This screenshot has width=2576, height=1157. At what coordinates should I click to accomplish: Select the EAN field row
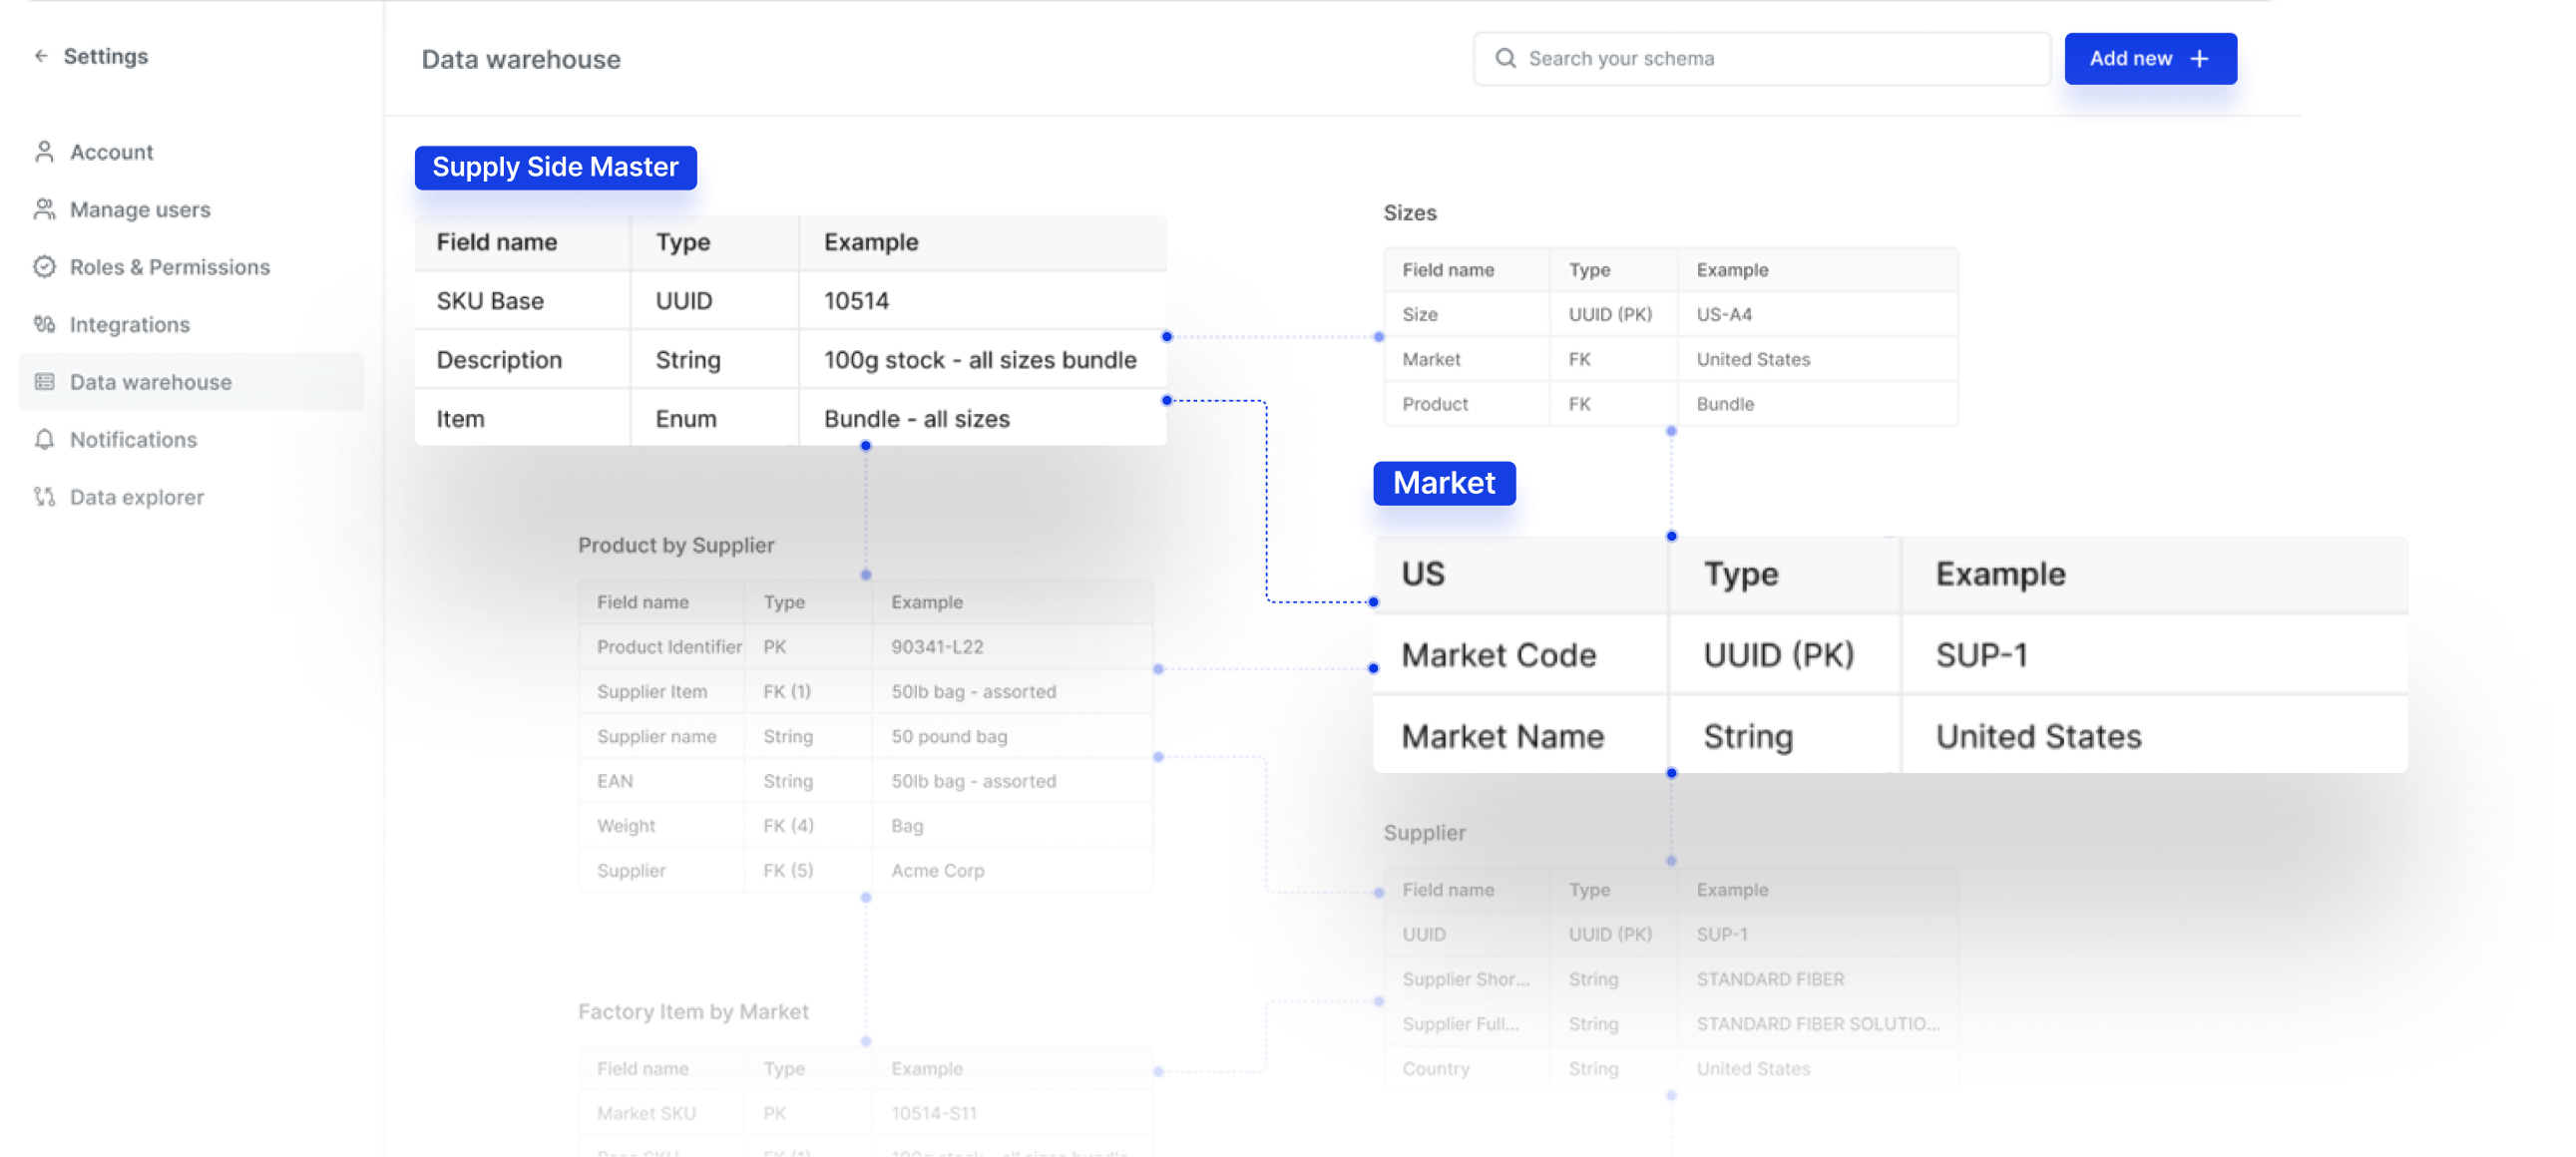[865, 781]
